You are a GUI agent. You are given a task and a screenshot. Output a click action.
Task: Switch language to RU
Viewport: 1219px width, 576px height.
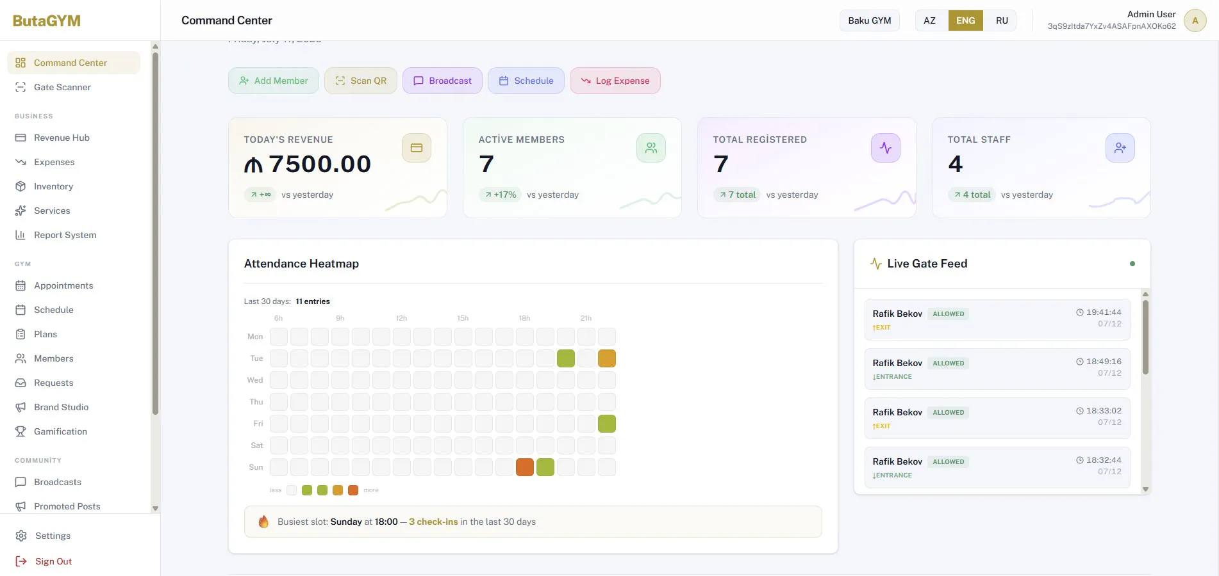point(1002,20)
